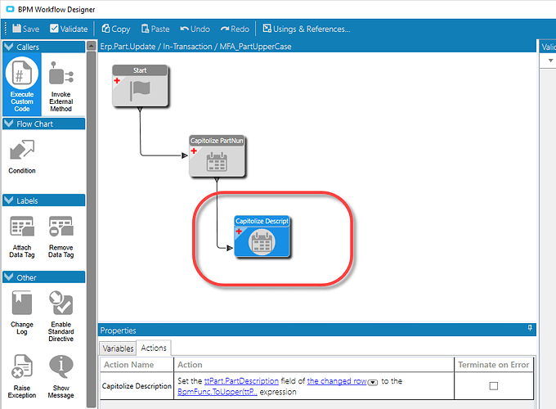Click the Action Name column header

(x=137, y=365)
